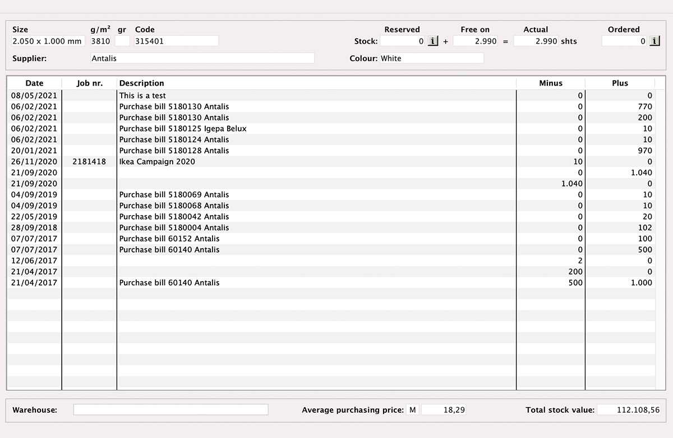Click the Plus value 102
673x438 pixels.
click(x=645, y=227)
